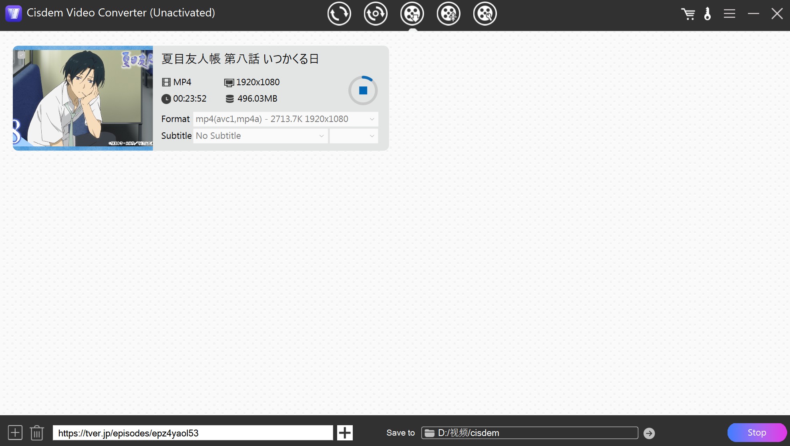Click the trash delete icon
Viewport: 790px width, 446px height.
[x=37, y=433]
